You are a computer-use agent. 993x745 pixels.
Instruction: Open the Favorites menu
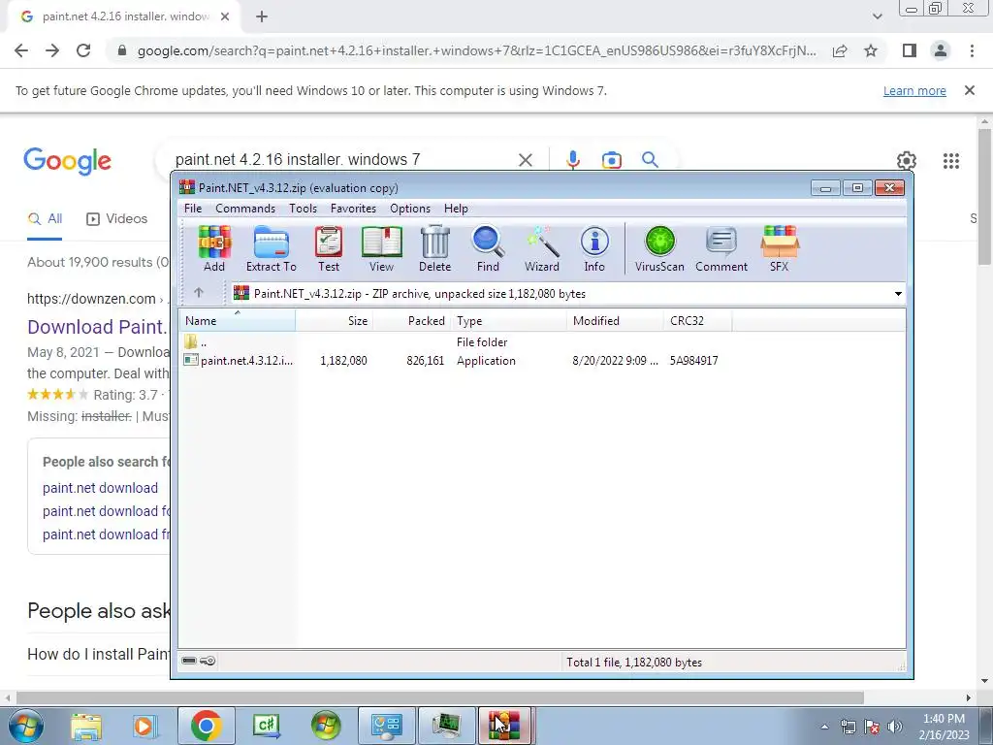pyautogui.click(x=353, y=209)
